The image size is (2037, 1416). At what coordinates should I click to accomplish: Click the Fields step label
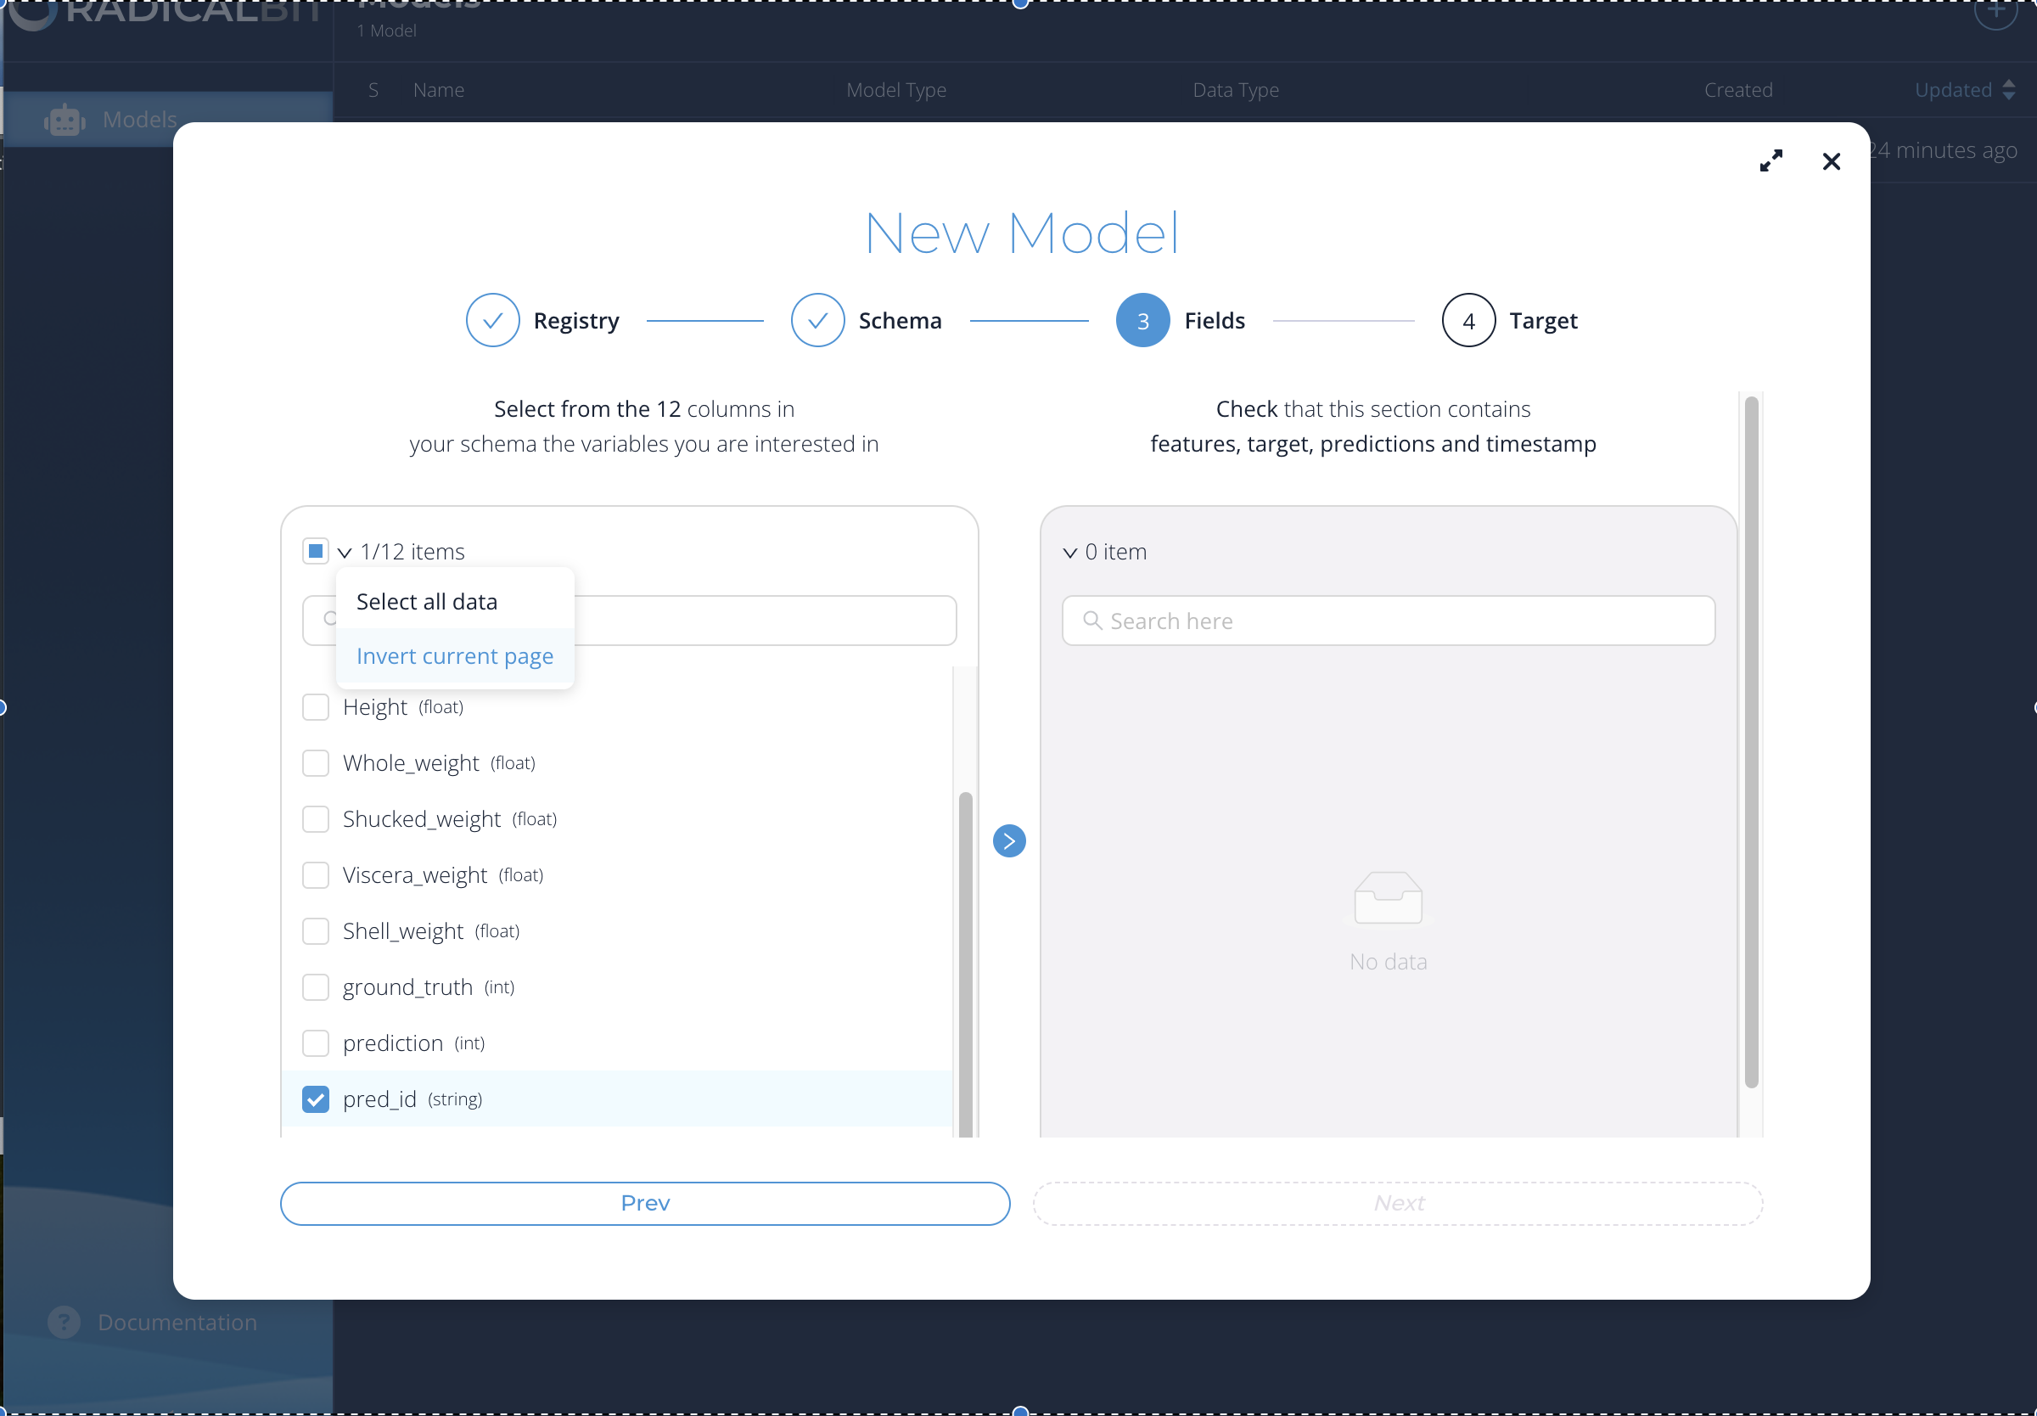[1214, 320]
